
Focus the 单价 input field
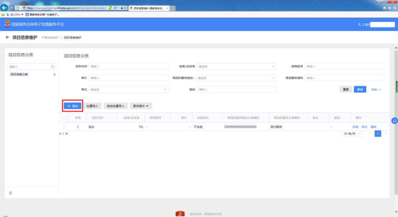pyautogui.click(x=129, y=78)
